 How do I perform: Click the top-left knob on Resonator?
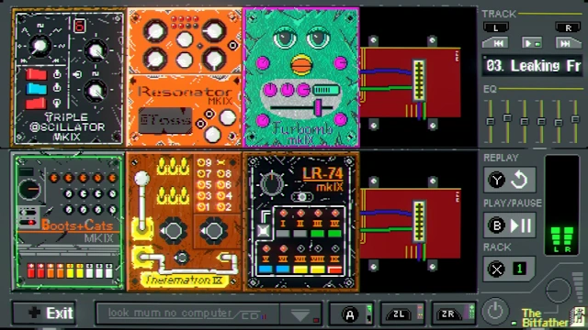(x=155, y=31)
